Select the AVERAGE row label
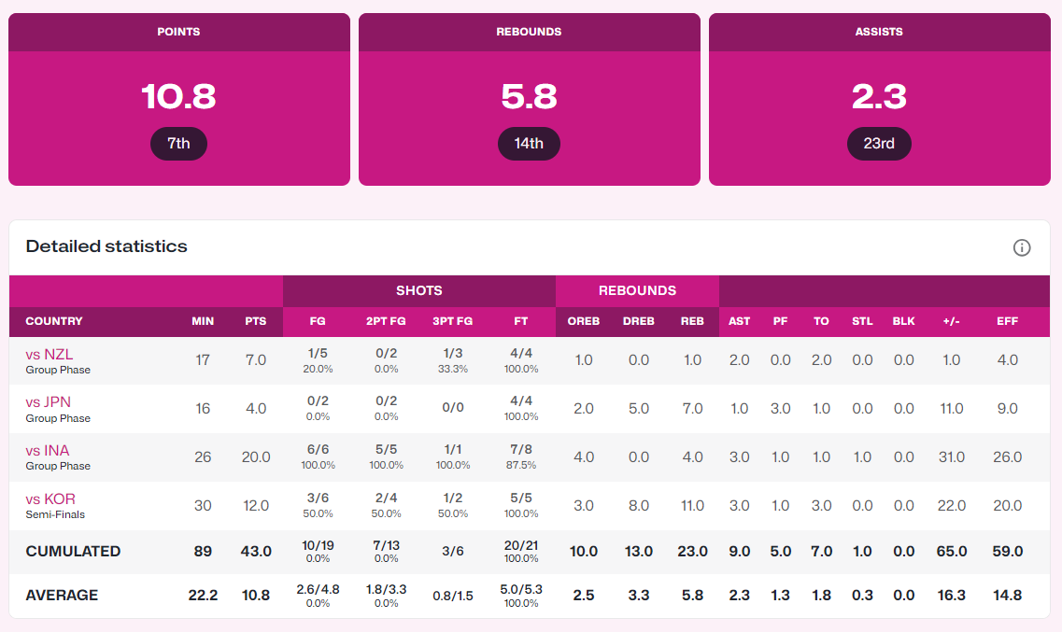The width and height of the screenshot is (1062, 632). tap(62, 596)
